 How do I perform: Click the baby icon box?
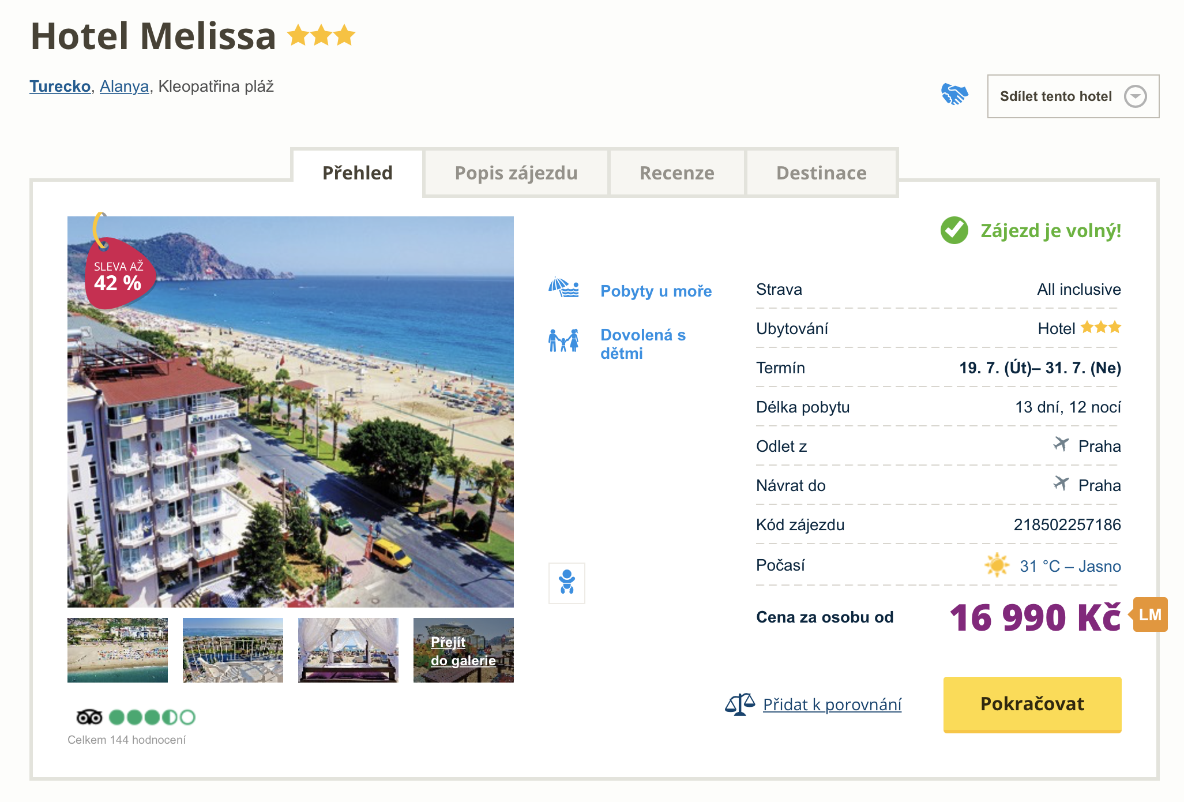click(567, 583)
